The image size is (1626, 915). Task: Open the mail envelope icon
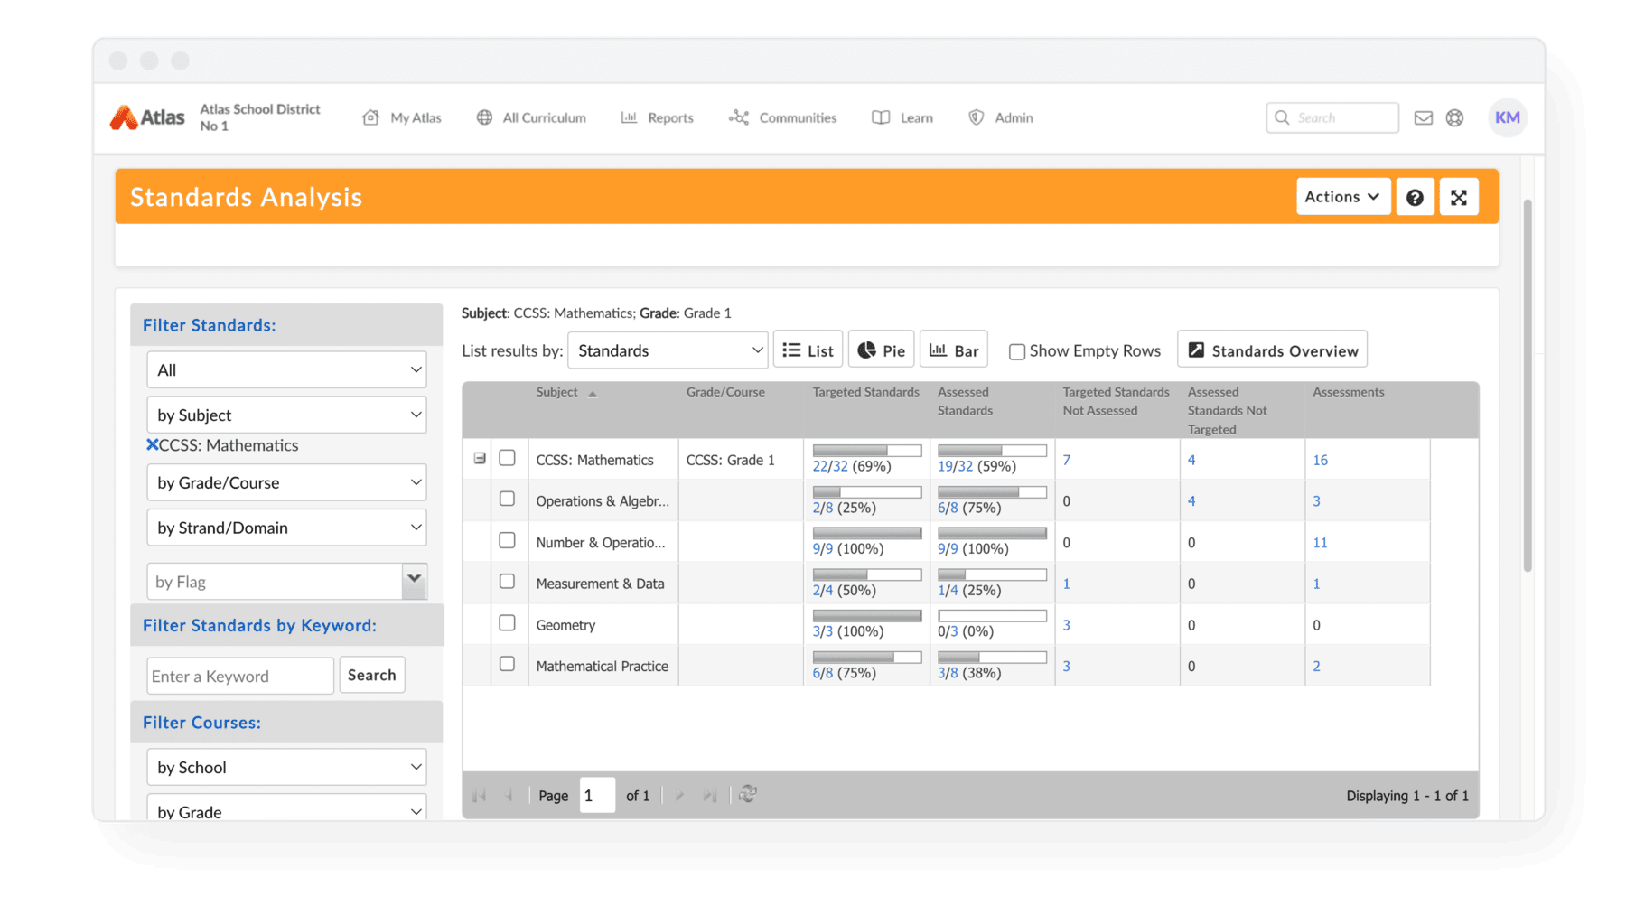pos(1423,117)
